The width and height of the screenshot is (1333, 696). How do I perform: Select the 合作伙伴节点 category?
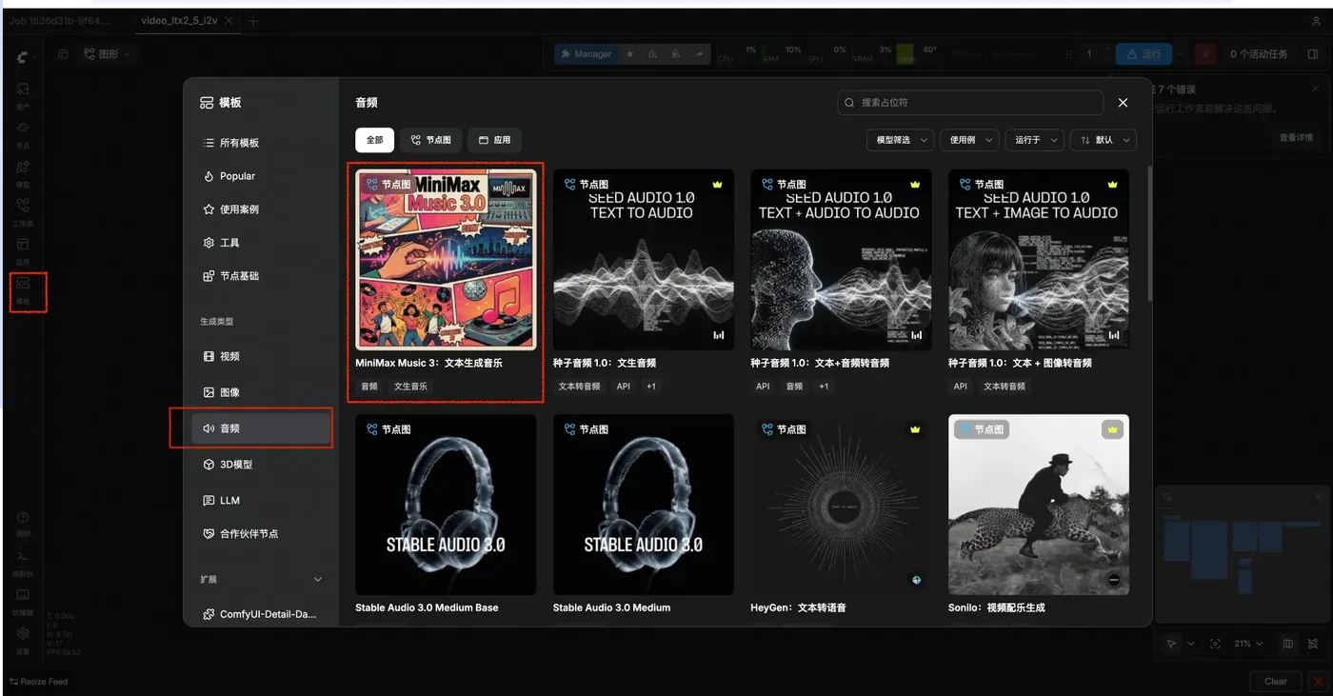(262, 534)
